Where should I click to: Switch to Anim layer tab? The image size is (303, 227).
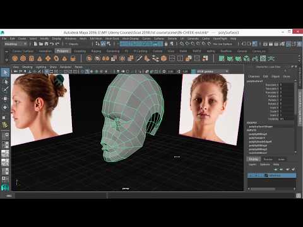coord(282,160)
